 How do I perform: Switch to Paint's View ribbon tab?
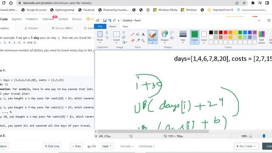coord(125,26)
